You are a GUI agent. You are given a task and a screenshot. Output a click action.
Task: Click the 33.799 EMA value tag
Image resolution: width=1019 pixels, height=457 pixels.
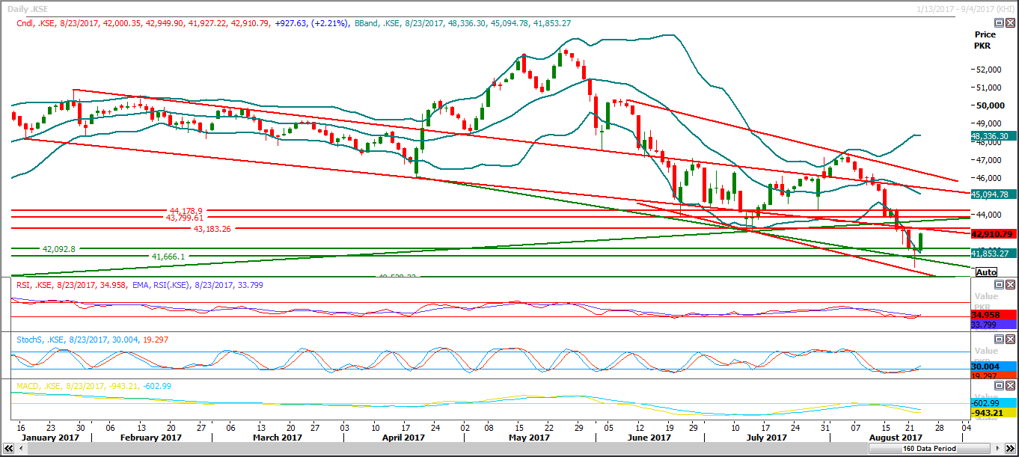[x=992, y=325]
